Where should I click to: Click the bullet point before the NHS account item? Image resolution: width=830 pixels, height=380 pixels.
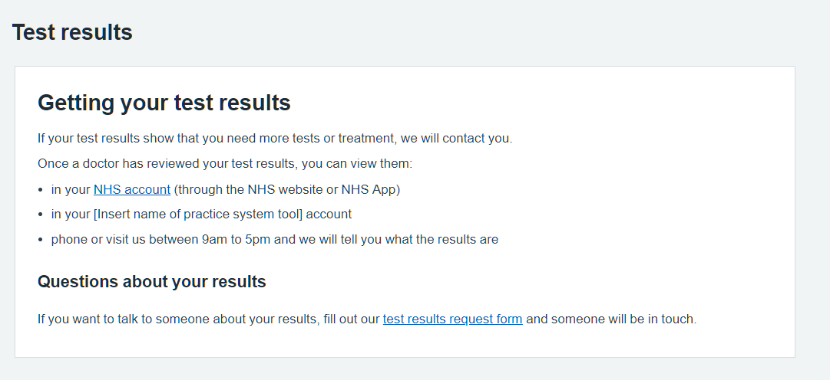click(41, 190)
